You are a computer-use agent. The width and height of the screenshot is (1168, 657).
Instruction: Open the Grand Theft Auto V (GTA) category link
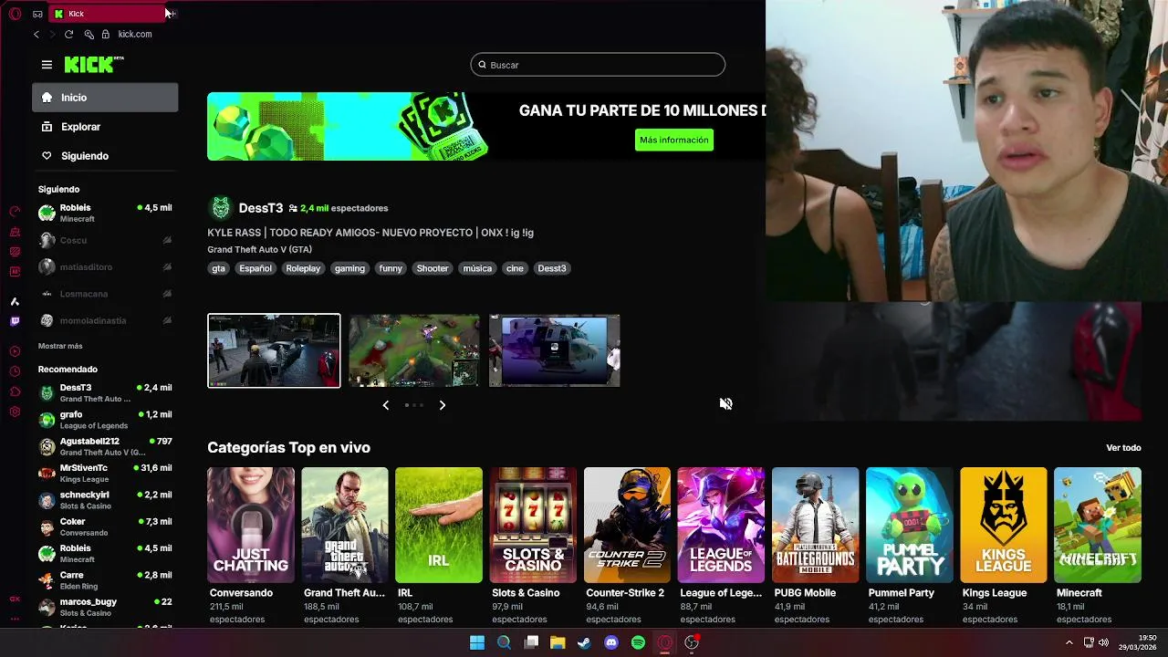(259, 249)
